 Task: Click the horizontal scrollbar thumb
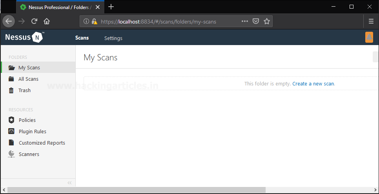tap(136, 190)
